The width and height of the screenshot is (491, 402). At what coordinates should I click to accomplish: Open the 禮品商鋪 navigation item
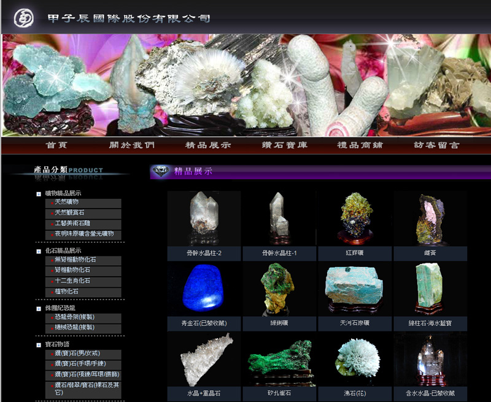click(360, 145)
